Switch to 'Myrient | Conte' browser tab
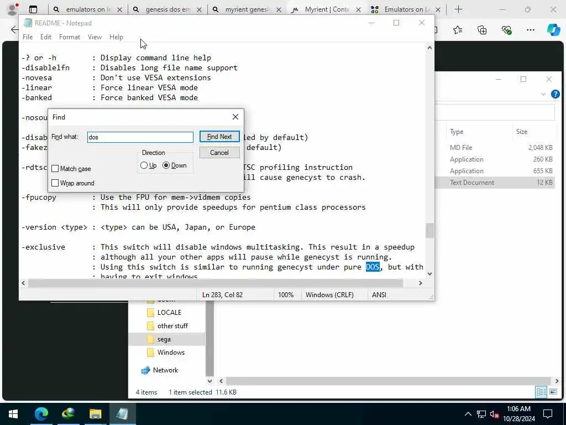Image resolution: width=566 pixels, height=425 pixels. pos(327,9)
